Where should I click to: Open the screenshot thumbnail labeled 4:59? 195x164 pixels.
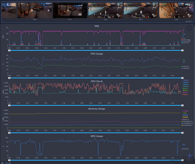105,10
